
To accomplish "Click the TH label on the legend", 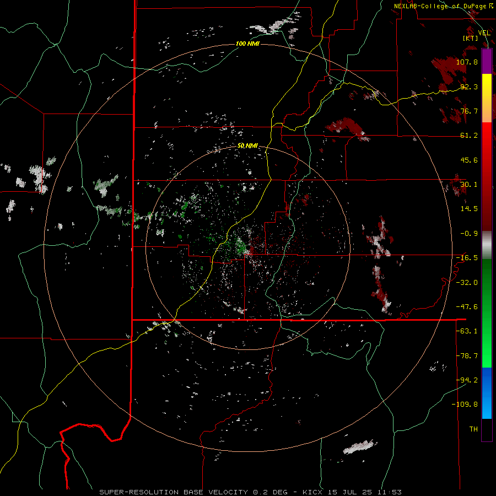I will click(x=473, y=429).
